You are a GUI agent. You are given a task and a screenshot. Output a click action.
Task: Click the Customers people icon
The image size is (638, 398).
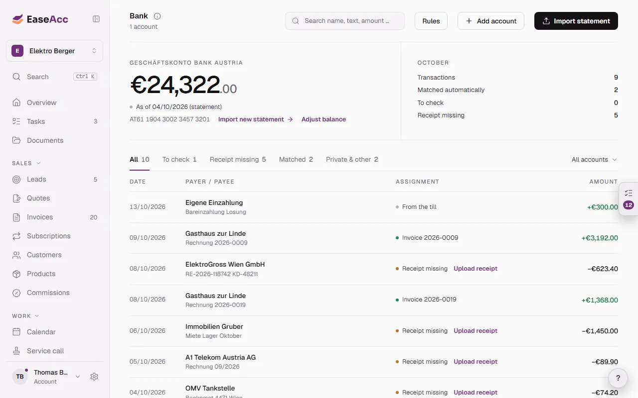tap(16, 255)
